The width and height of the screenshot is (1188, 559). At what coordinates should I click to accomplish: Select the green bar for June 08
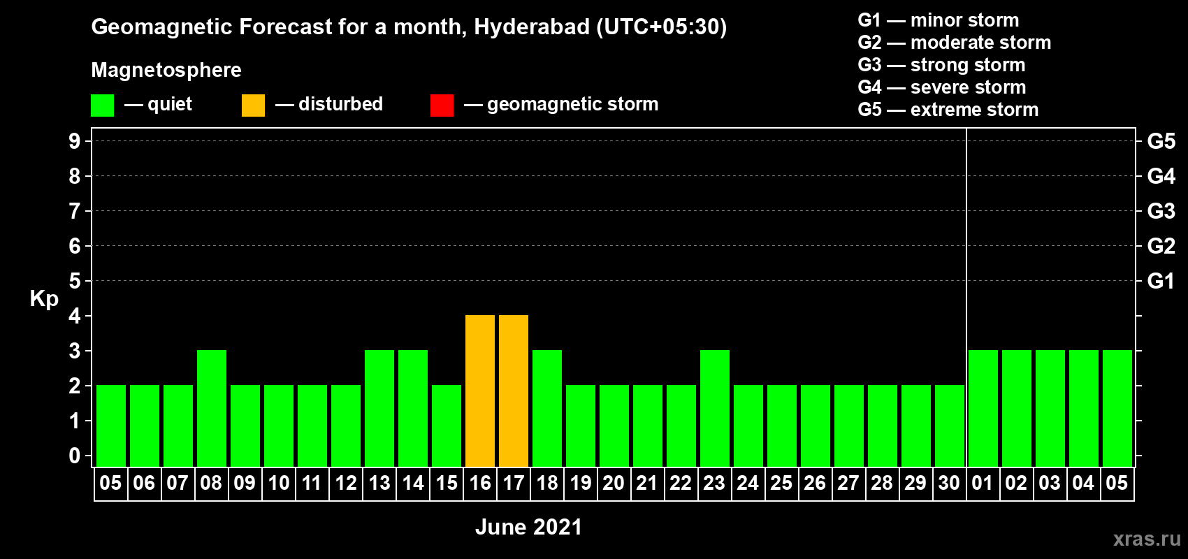point(212,409)
